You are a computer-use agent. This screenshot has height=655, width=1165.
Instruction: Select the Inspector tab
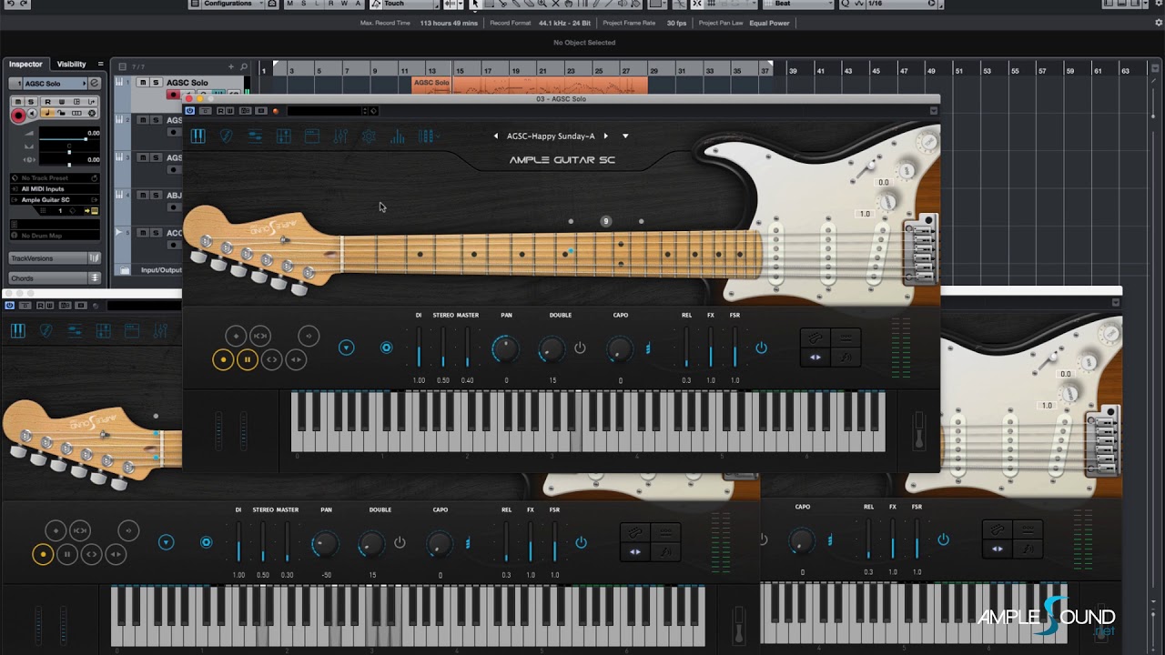(25, 65)
